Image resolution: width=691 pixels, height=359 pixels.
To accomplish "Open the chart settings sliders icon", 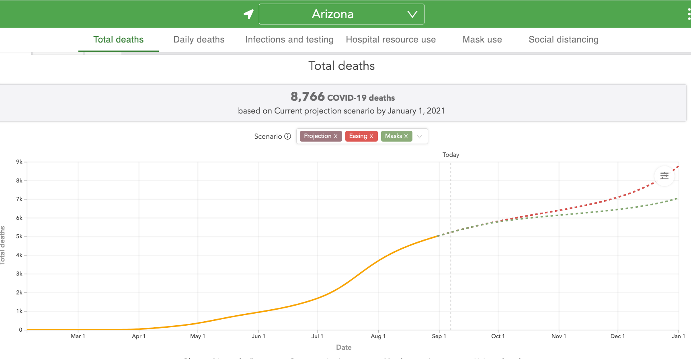I will [x=664, y=176].
